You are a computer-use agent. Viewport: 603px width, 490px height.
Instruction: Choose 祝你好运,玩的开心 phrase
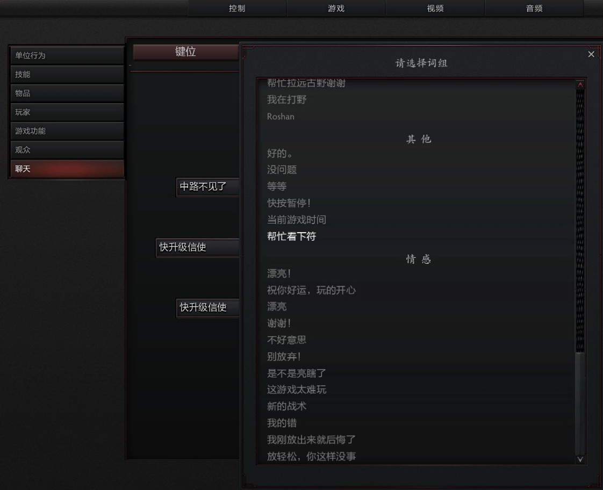[311, 290]
